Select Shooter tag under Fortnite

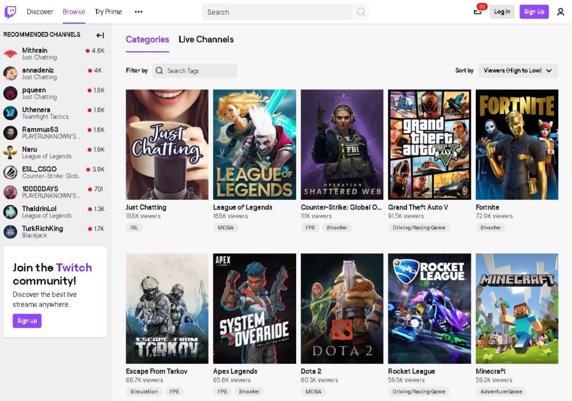point(490,228)
